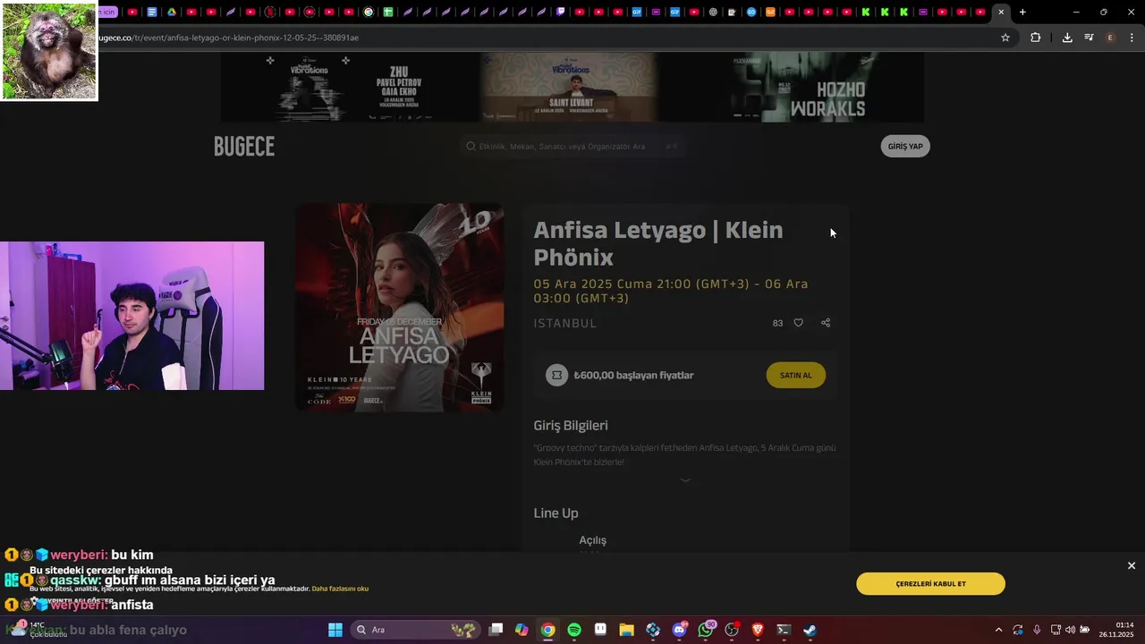1145x644 pixels.
Task: Show hidden system tray icons
Action: pyautogui.click(x=999, y=630)
